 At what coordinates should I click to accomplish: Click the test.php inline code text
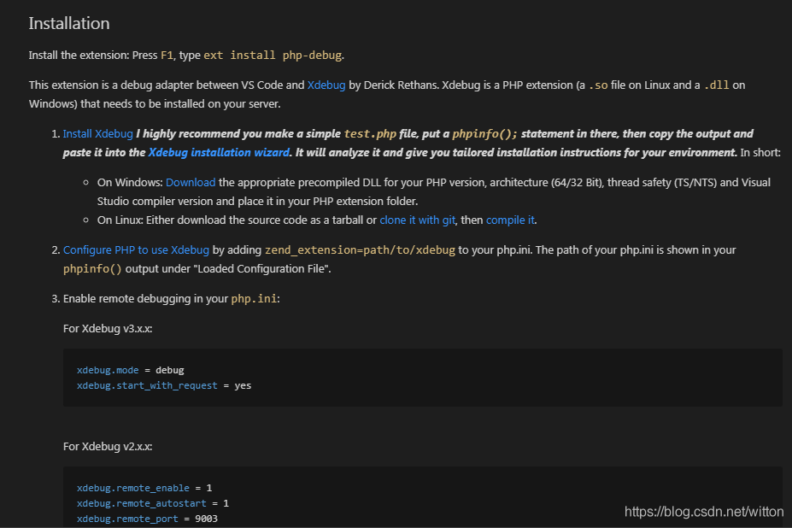pyautogui.click(x=370, y=133)
